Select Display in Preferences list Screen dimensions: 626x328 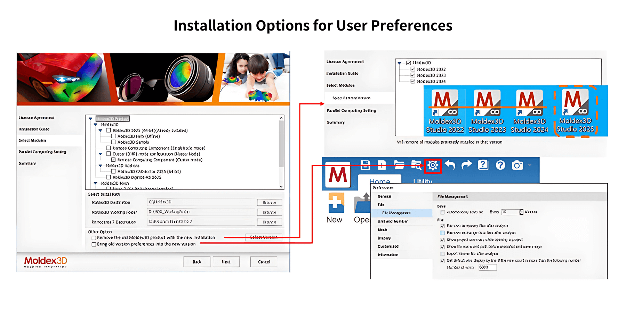tap(384, 238)
